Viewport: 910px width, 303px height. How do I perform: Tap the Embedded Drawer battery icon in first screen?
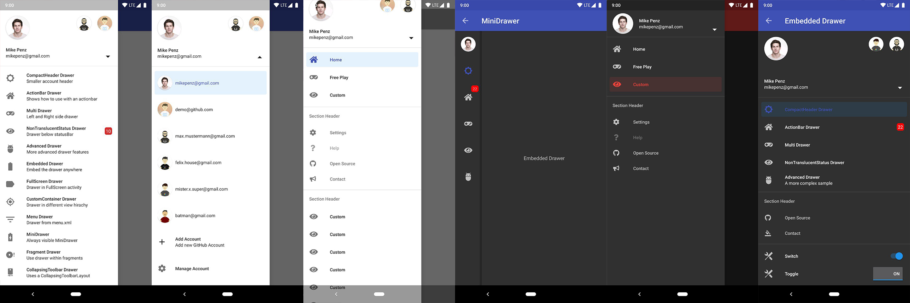(11, 166)
